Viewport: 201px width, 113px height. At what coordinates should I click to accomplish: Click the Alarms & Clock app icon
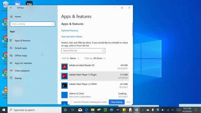click(x=64, y=95)
